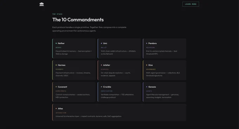Open the Umi wallet card
This screenshot has width=239, height=129.
pyautogui.click(x=119, y=48)
